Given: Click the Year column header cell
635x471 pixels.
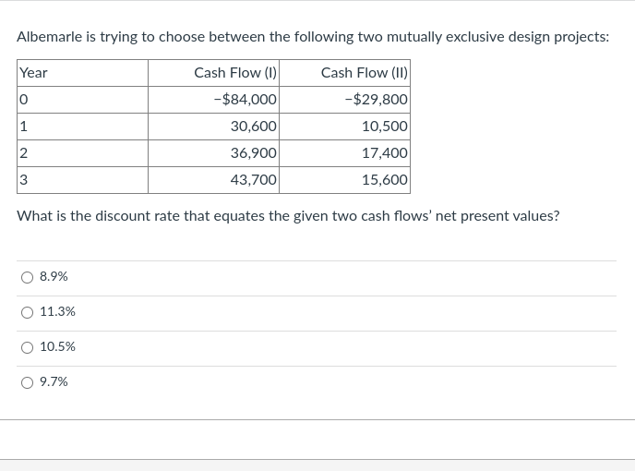Looking at the screenshot, I should (x=83, y=73).
